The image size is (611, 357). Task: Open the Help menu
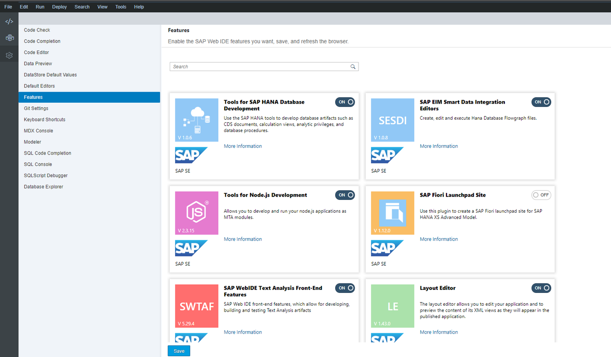139,7
